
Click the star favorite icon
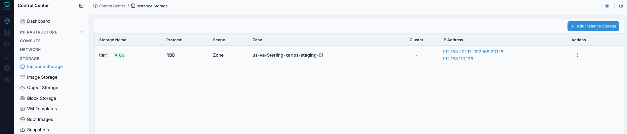pyautogui.click(x=607, y=6)
